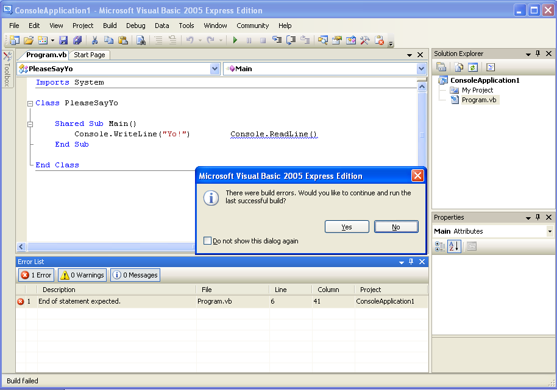Check 'Do not show this dialog again'
Image resolution: width=557 pixels, height=390 pixels.
click(x=207, y=241)
